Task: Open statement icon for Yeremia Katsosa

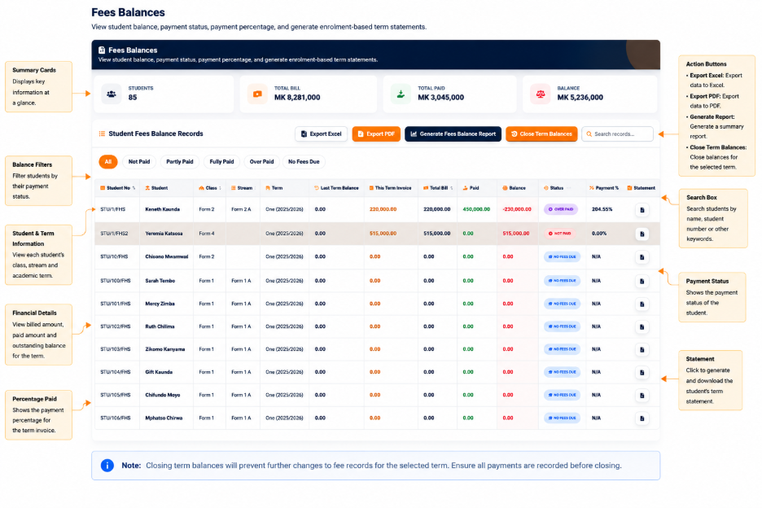Action: point(642,234)
